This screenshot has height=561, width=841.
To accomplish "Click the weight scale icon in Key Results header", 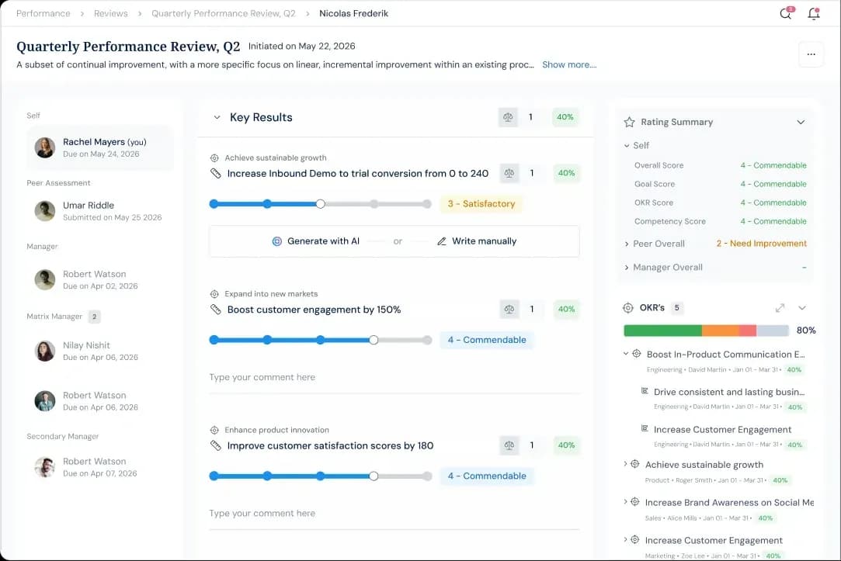I will pos(508,117).
